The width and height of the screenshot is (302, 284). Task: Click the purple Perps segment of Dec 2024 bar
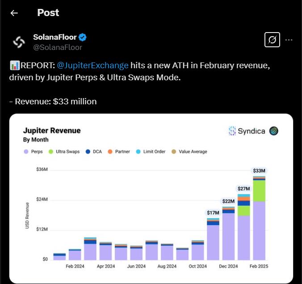(228, 236)
